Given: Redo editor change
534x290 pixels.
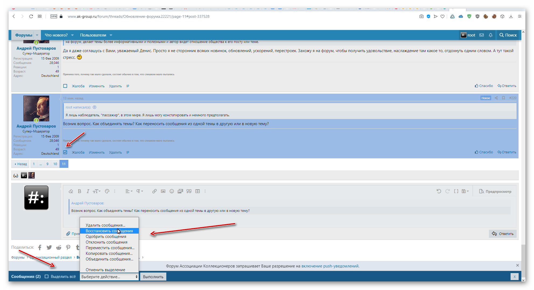Looking at the screenshot, I should (x=448, y=191).
